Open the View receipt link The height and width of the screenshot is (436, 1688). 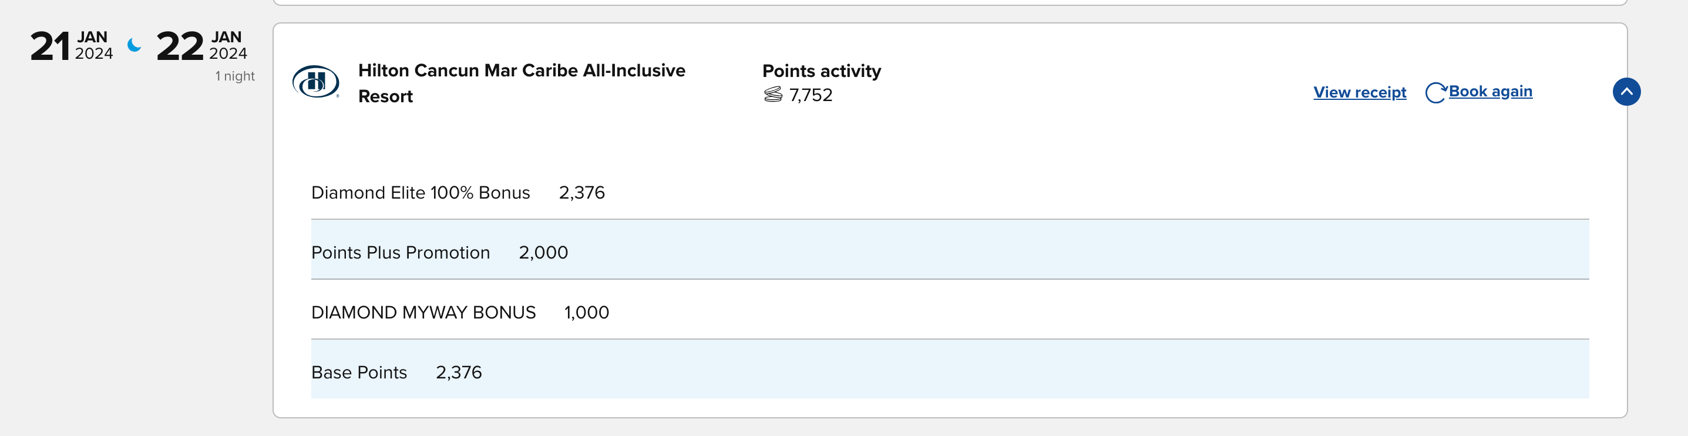[1359, 92]
